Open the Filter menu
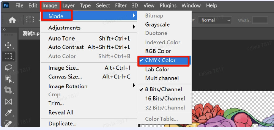This screenshot has width=274, height=130. 121,5
